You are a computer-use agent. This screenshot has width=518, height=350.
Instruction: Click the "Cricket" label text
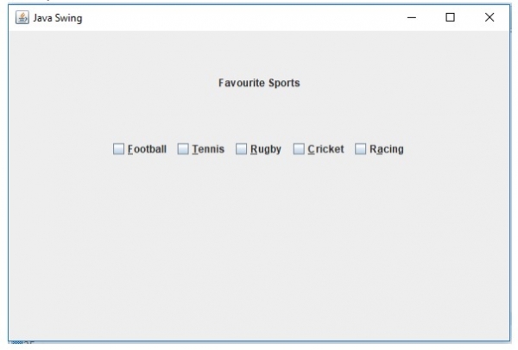point(325,149)
